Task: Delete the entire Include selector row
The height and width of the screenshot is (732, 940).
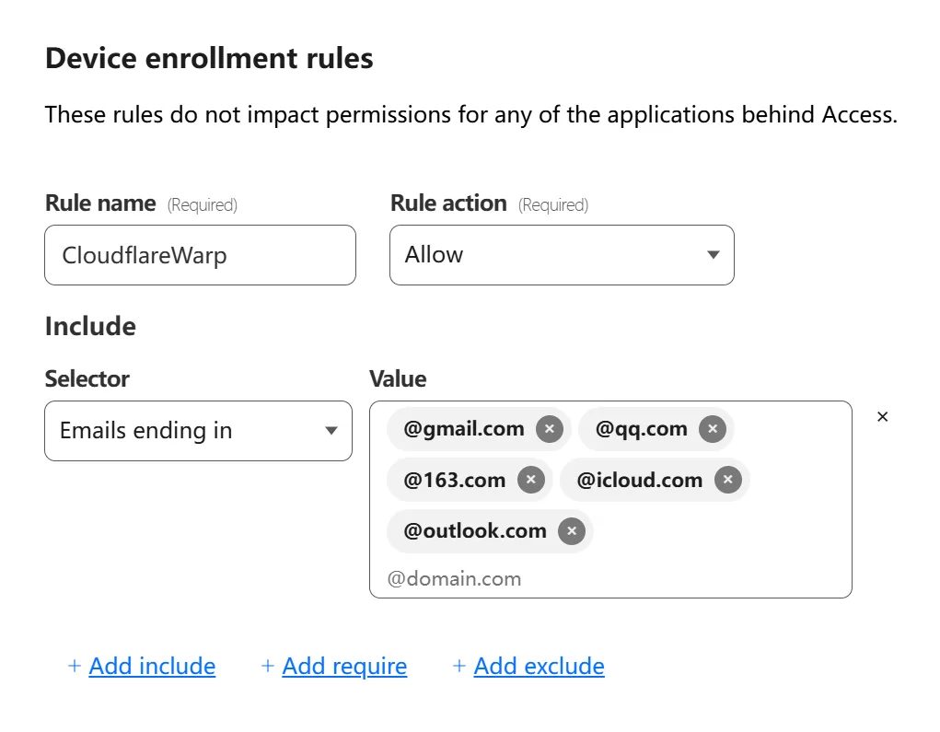Action: [882, 417]
